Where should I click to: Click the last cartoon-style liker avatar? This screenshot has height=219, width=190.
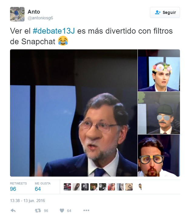tap(140, 187)
